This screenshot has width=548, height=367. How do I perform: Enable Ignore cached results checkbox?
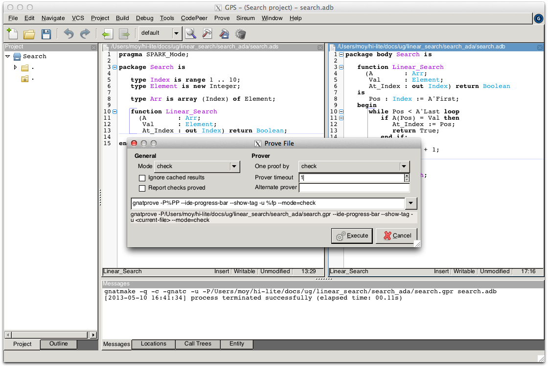pos(142,178)
